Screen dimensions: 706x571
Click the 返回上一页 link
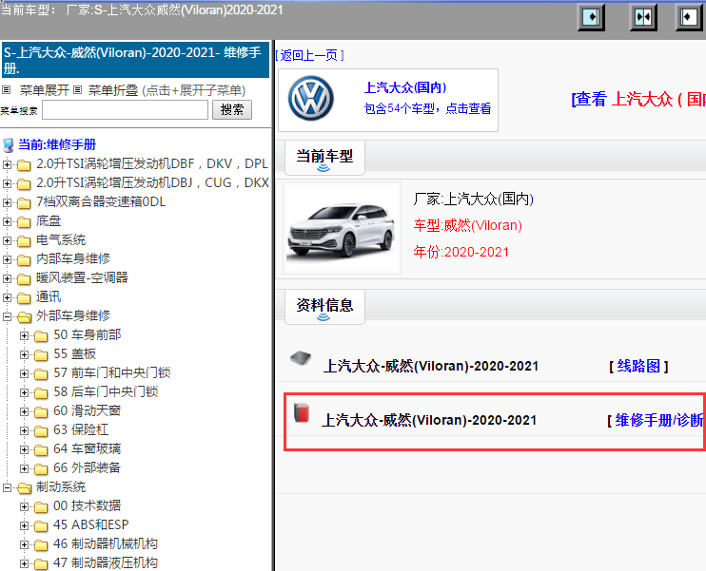(x=309, y=55)
